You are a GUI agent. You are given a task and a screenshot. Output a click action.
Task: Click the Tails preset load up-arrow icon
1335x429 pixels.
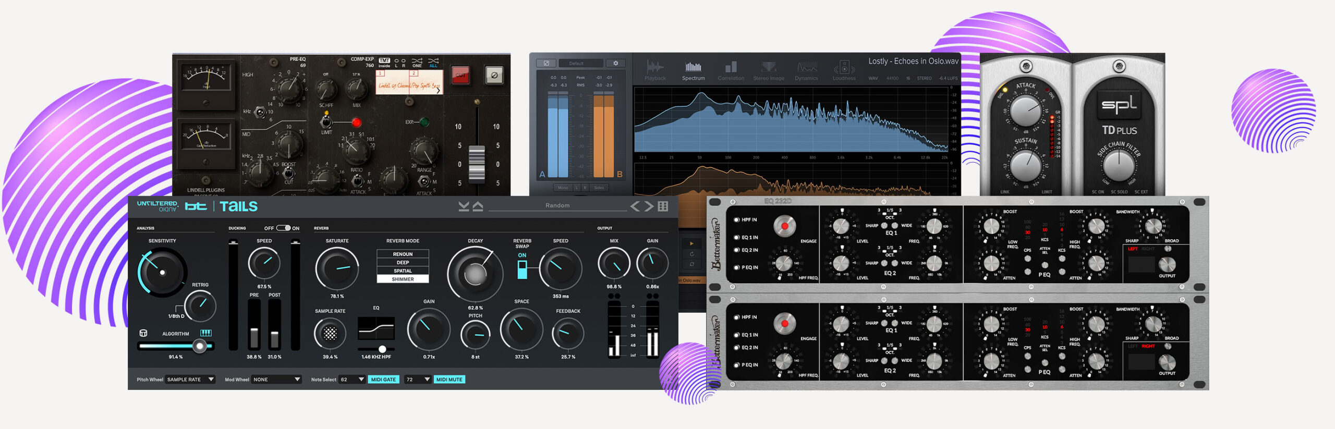coord(478,206)
